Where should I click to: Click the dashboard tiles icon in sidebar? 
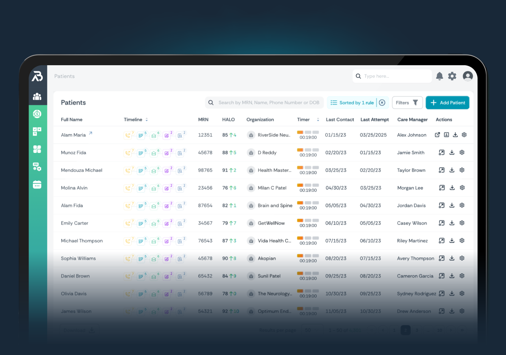(x=37, y=149)
